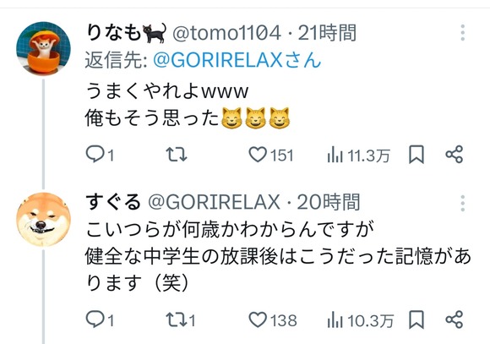Image resolution: width=490 pixels, height=344 pixels.
Task: Open りなも's cat-in-orange profile picture
Action: (43, 48)
